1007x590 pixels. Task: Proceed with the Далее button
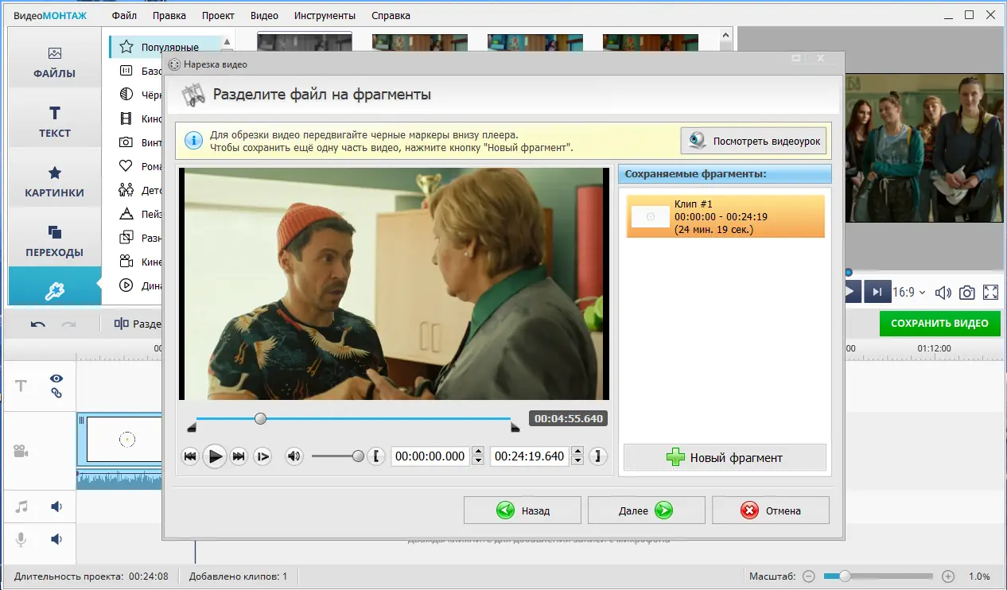[646, 510]
